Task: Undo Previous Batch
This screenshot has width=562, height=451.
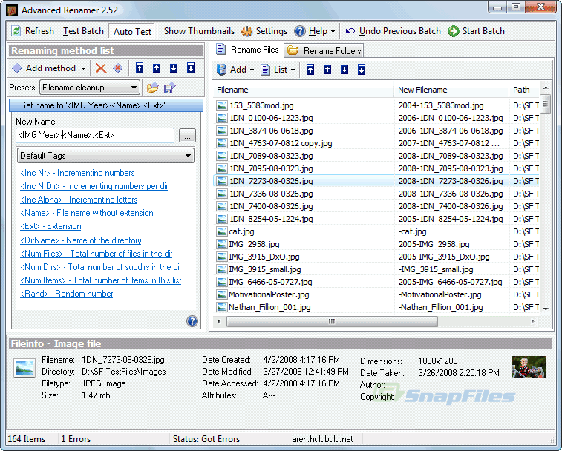Action: 393,31
